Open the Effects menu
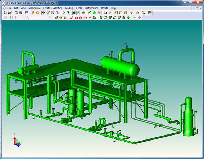Image resolution: width=204 pixels, height=159 pixels. (x=104, y=8)
